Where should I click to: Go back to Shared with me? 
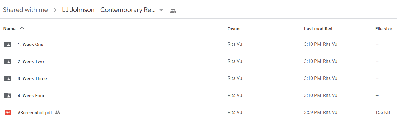25,10
